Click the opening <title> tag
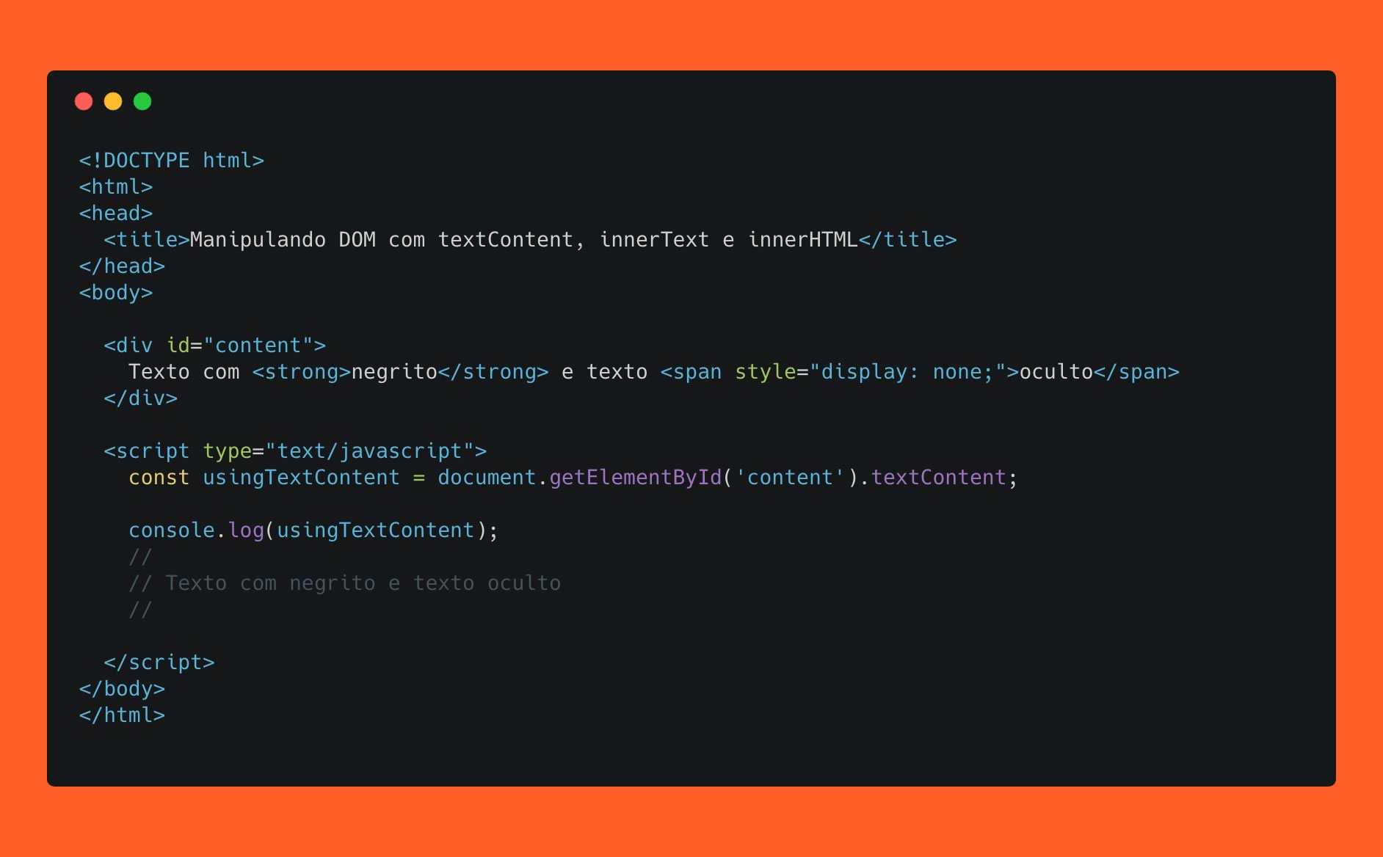The height and width of the screenshot is (857, 1383). pyautogui.click(x=146, y=240)
